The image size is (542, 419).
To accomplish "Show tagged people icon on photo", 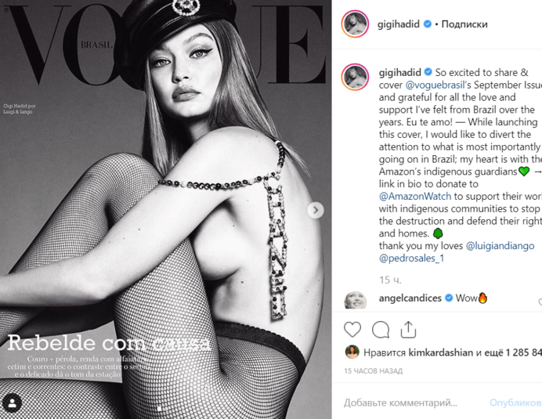I will (x=13, y=403).
